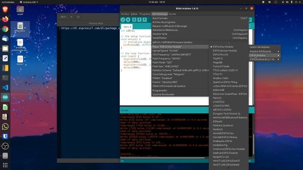
Task: Launch Firefox from the dock
Action: pos(5,19)
